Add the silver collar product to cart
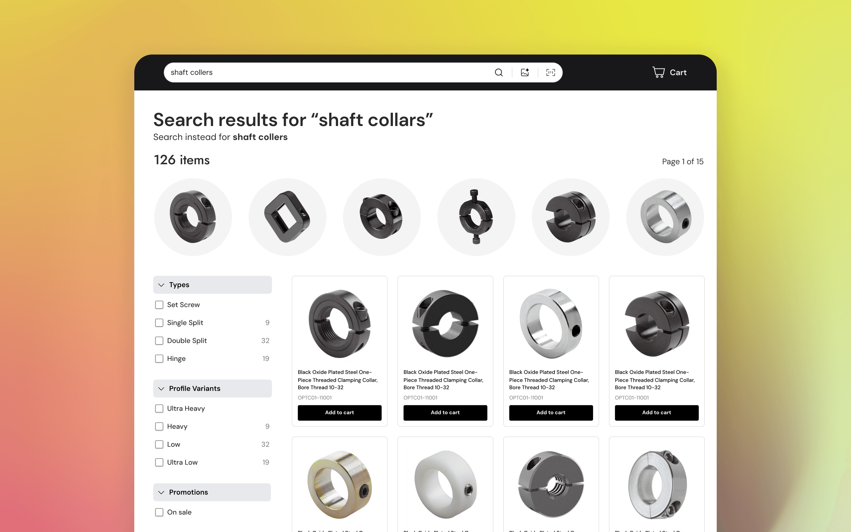The width and height of the screenshot is (851, 532). pyautogui.click(x=551, y=413)
